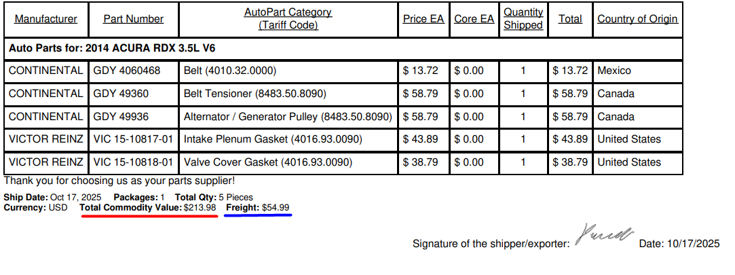Click the Mexico country of origin cell

614,71
